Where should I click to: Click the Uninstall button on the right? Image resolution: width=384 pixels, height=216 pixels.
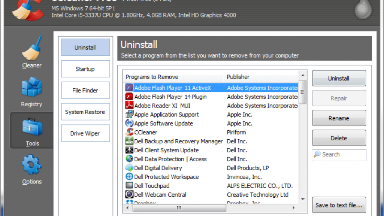coord(339,79)
